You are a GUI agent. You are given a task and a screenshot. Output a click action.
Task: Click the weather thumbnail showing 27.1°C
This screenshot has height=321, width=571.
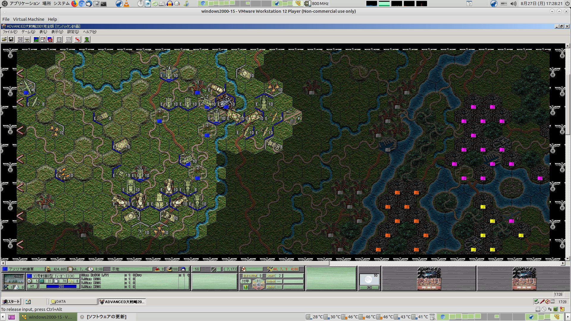point(14,279)
